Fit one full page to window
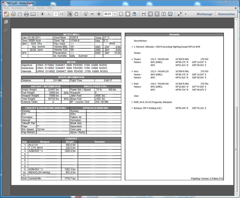This screenshot has height=198, width=240. [x=128, y=14]
